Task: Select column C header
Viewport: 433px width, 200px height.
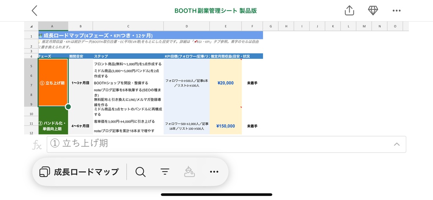Action: [128, 26]
